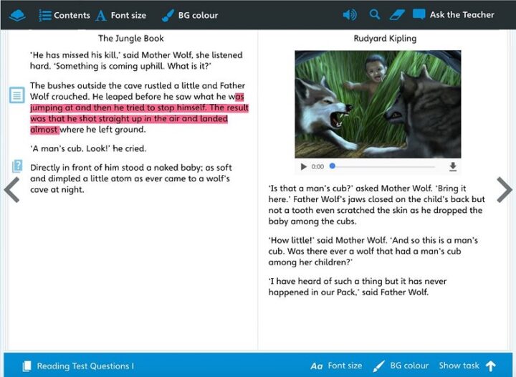This screenshot has width=516, height=377.
Task: Click paintbrush icon in top toolbar
Action: (168, 16)
